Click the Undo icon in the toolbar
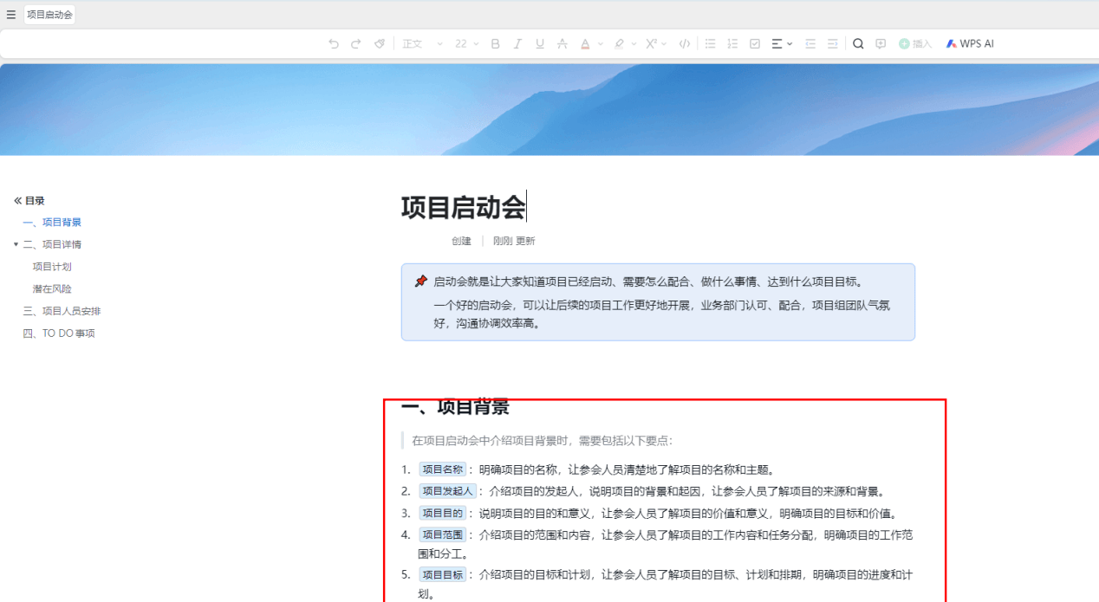The width and height of the screenshot is (1099, 602). point(334,43)
